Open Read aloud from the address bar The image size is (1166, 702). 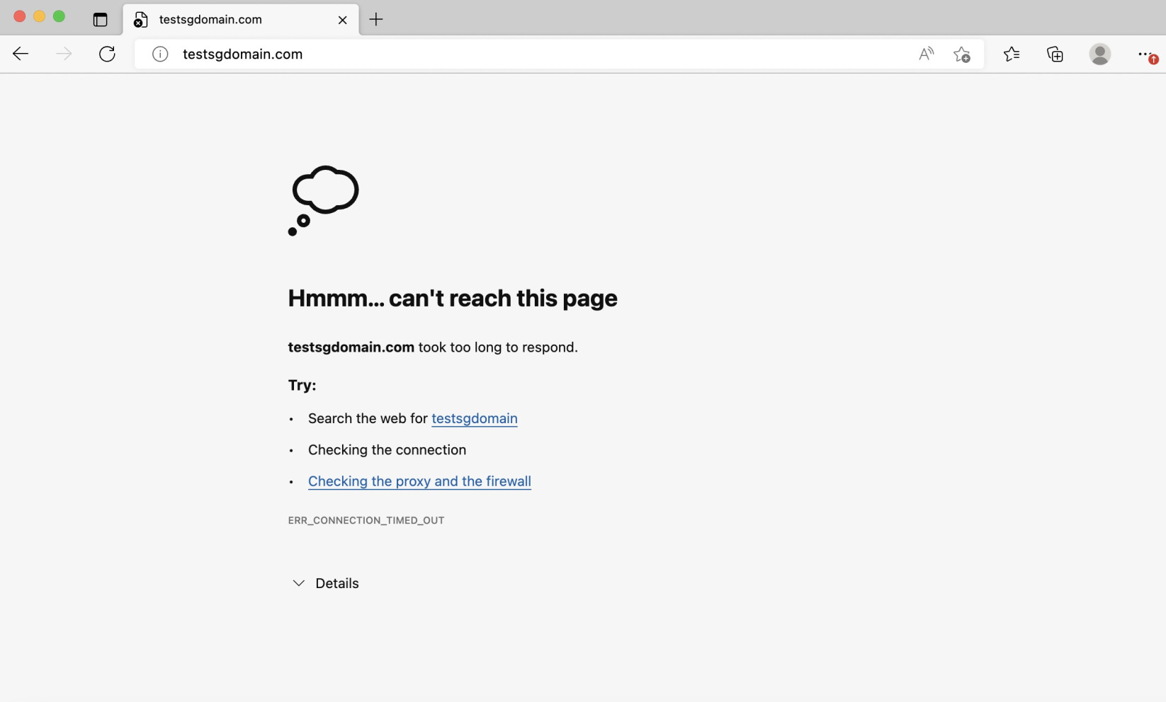(926, 54)
